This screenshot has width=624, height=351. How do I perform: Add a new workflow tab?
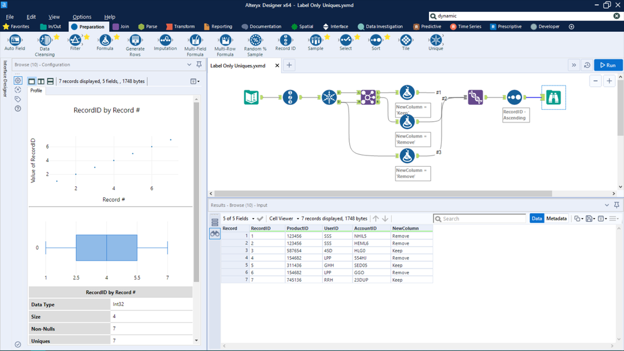coord(289,65)
